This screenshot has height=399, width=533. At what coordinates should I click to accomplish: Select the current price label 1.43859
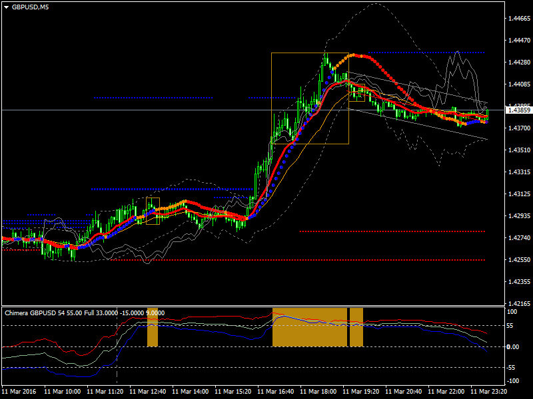click(x=519, y=110)
